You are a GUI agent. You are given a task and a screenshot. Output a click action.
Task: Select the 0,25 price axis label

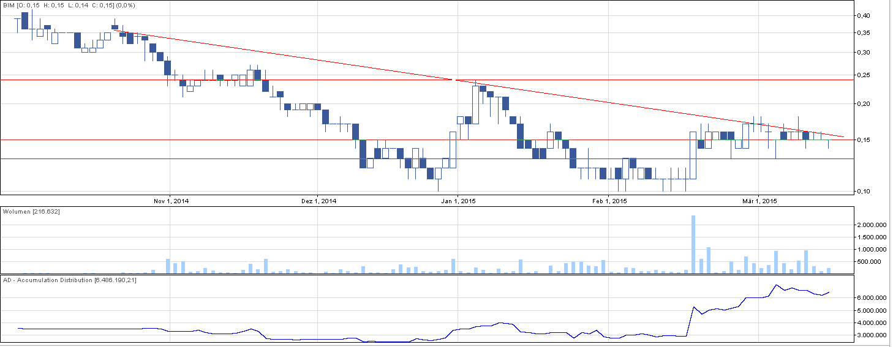click(864, 75)
